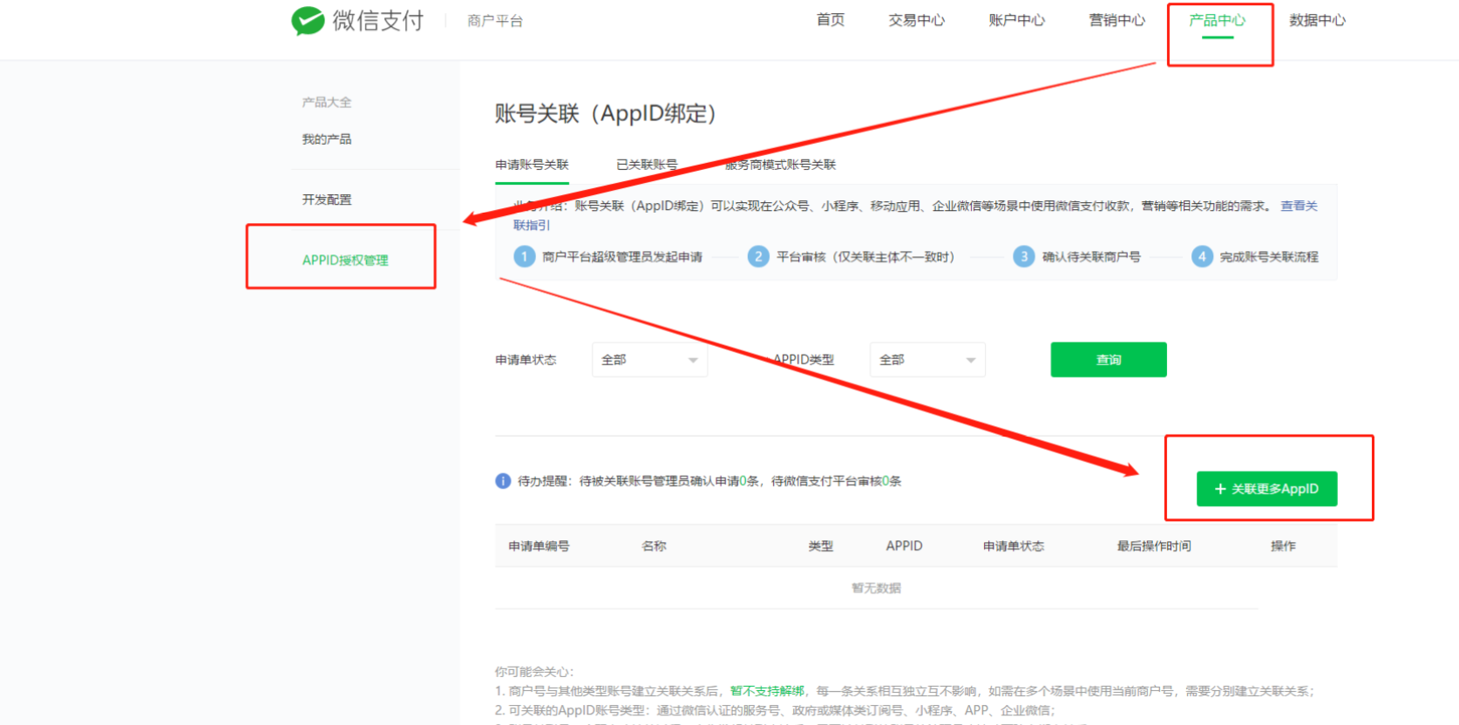Click the APPID column header
This screenshot has height=725, width=1459.
[x=904, y=545]
